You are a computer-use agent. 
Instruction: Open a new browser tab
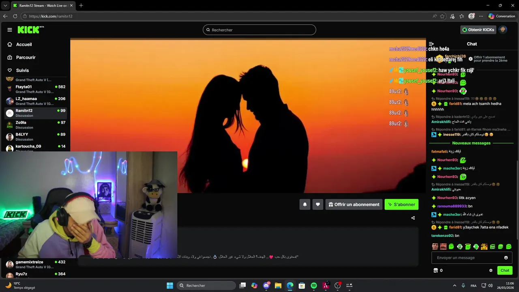click(x=81, y=5)
